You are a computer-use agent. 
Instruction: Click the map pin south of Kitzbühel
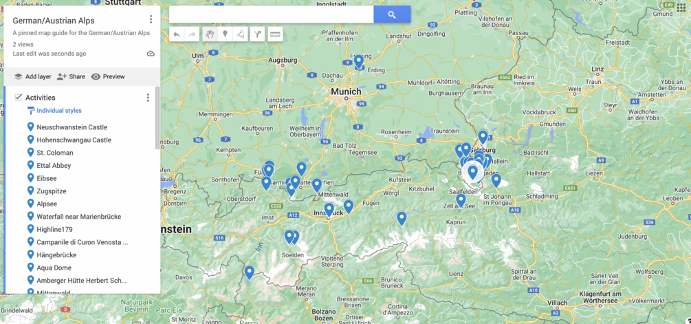coord(402,218)
